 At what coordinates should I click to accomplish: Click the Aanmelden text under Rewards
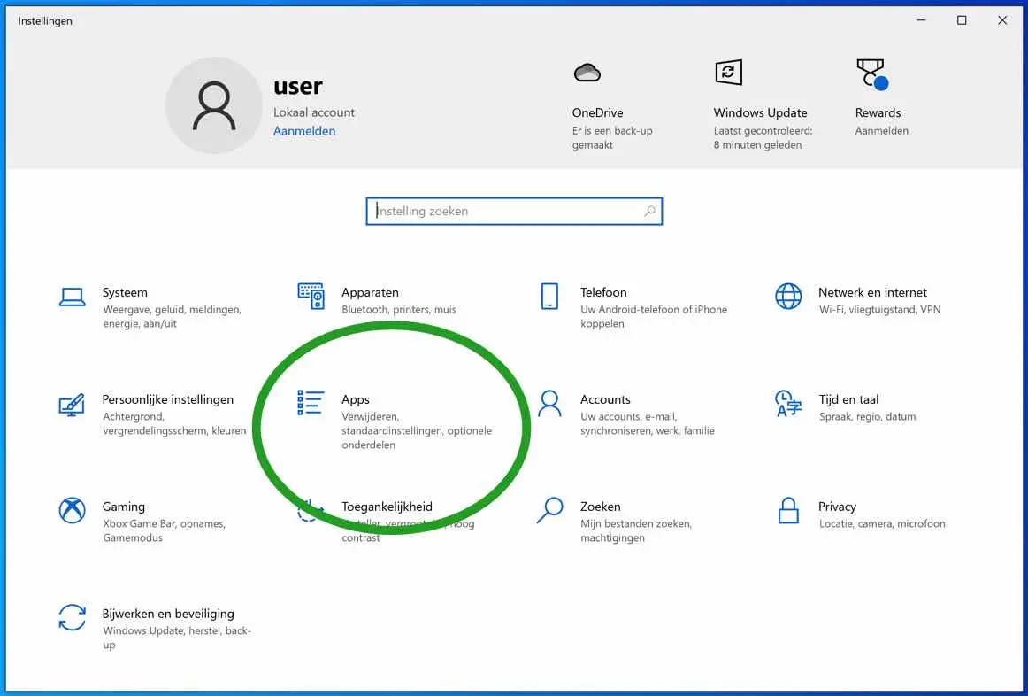882,130
